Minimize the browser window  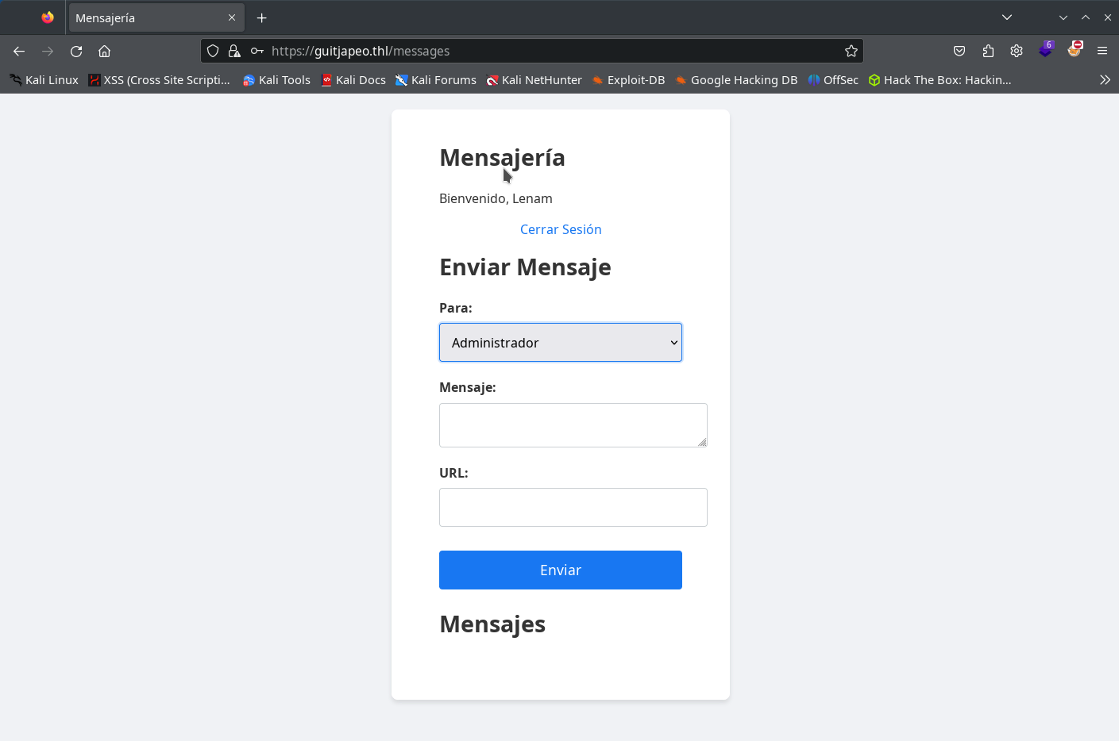[x=1063, y=17]
